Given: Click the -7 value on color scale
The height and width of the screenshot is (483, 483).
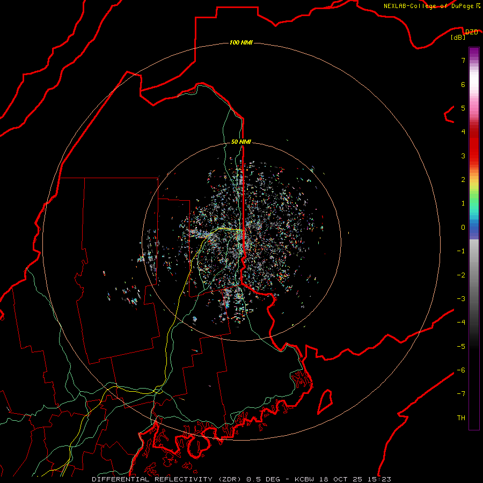Looking at the screenshot, I should pos(461,394).
